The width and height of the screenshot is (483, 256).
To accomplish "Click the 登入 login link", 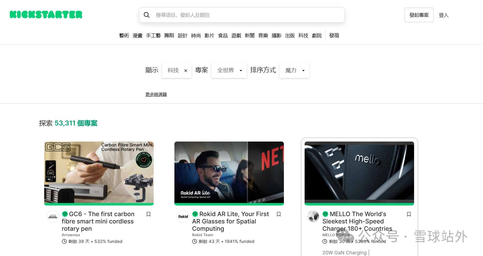I will pyautogui.click(x=444, y=15).
